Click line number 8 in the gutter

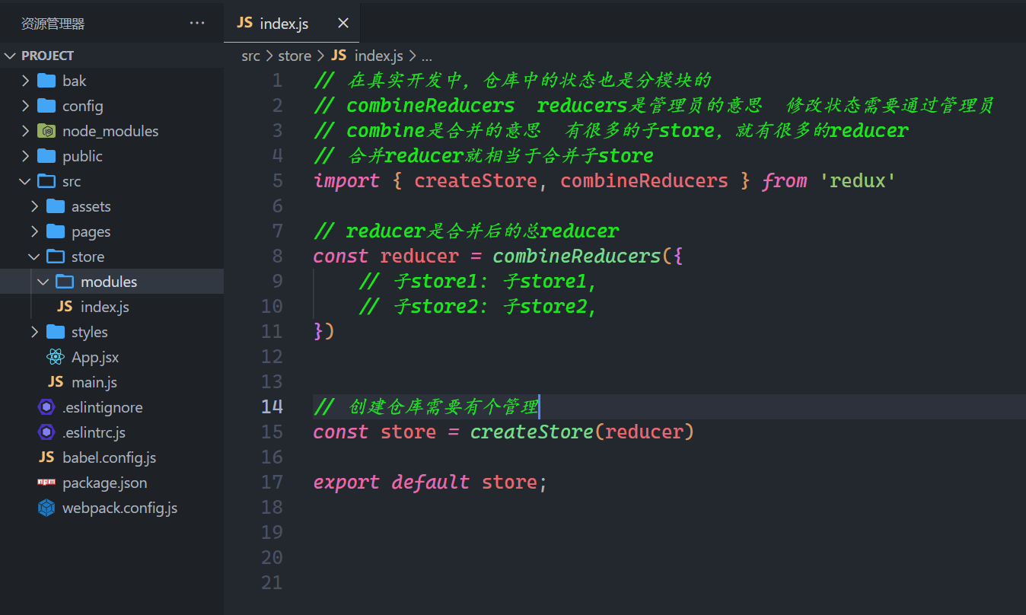click(x=277, y=256)
